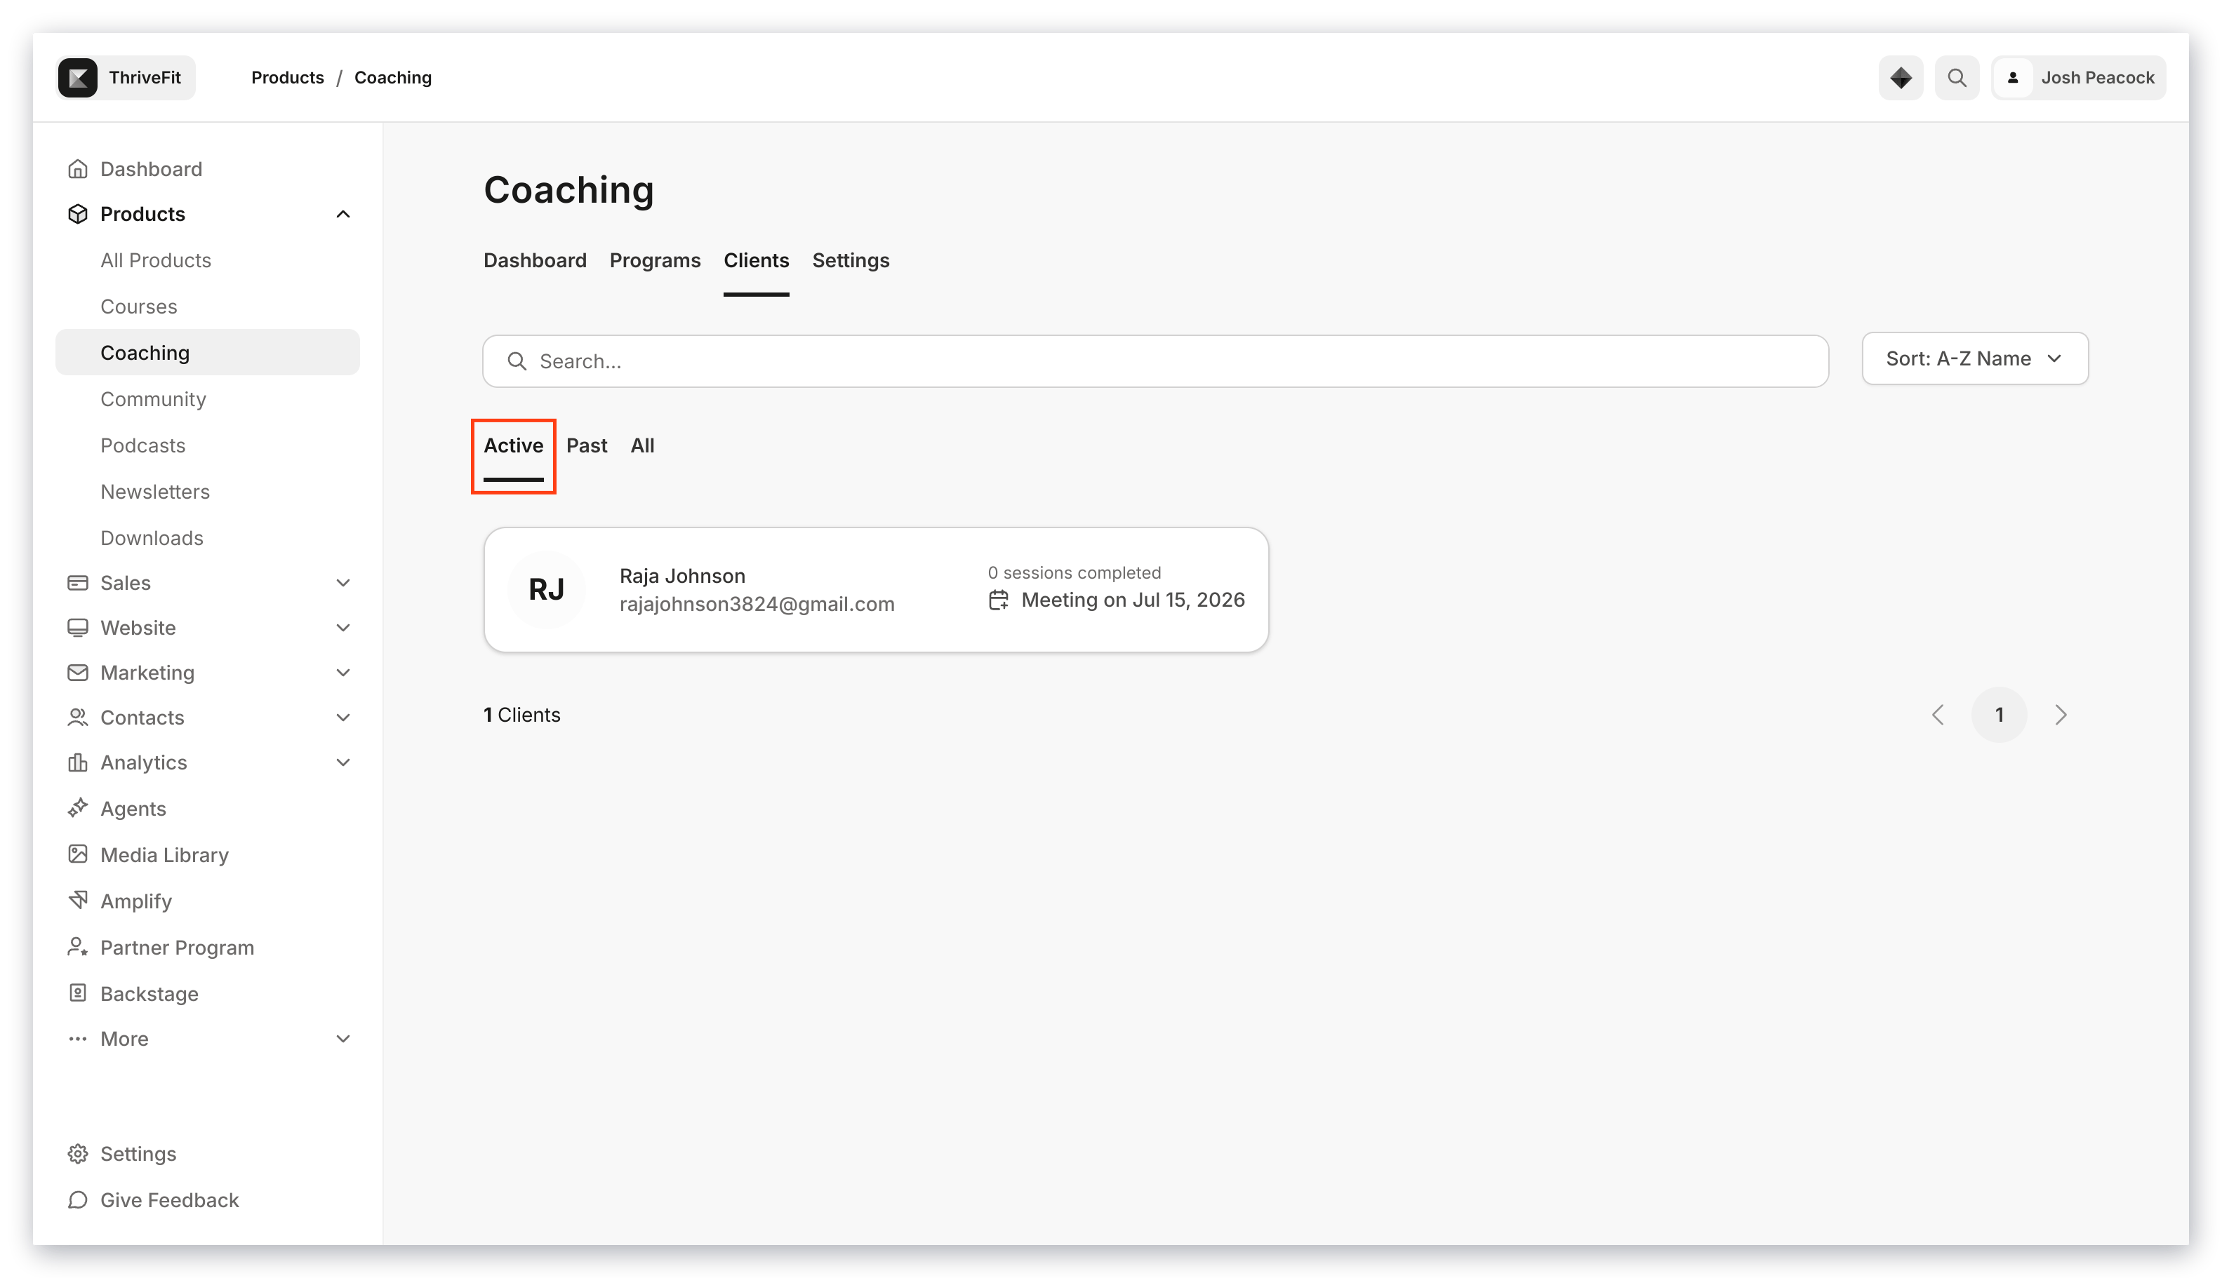
Task: Open the Sort: A-Z Name dropdown
Action: (1974, 358)
